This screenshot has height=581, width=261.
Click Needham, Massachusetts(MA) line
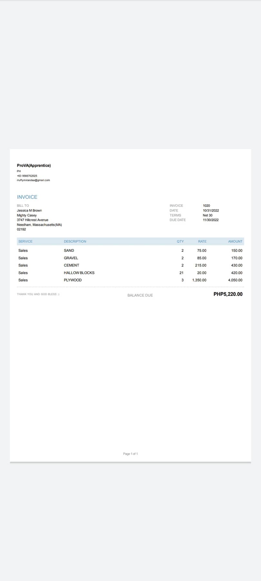[x=39, y=225]
